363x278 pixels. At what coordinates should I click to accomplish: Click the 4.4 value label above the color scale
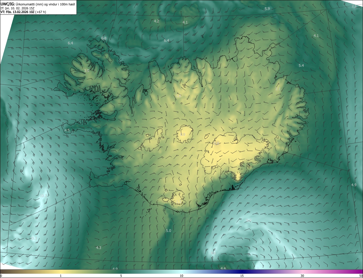point(223,268)
